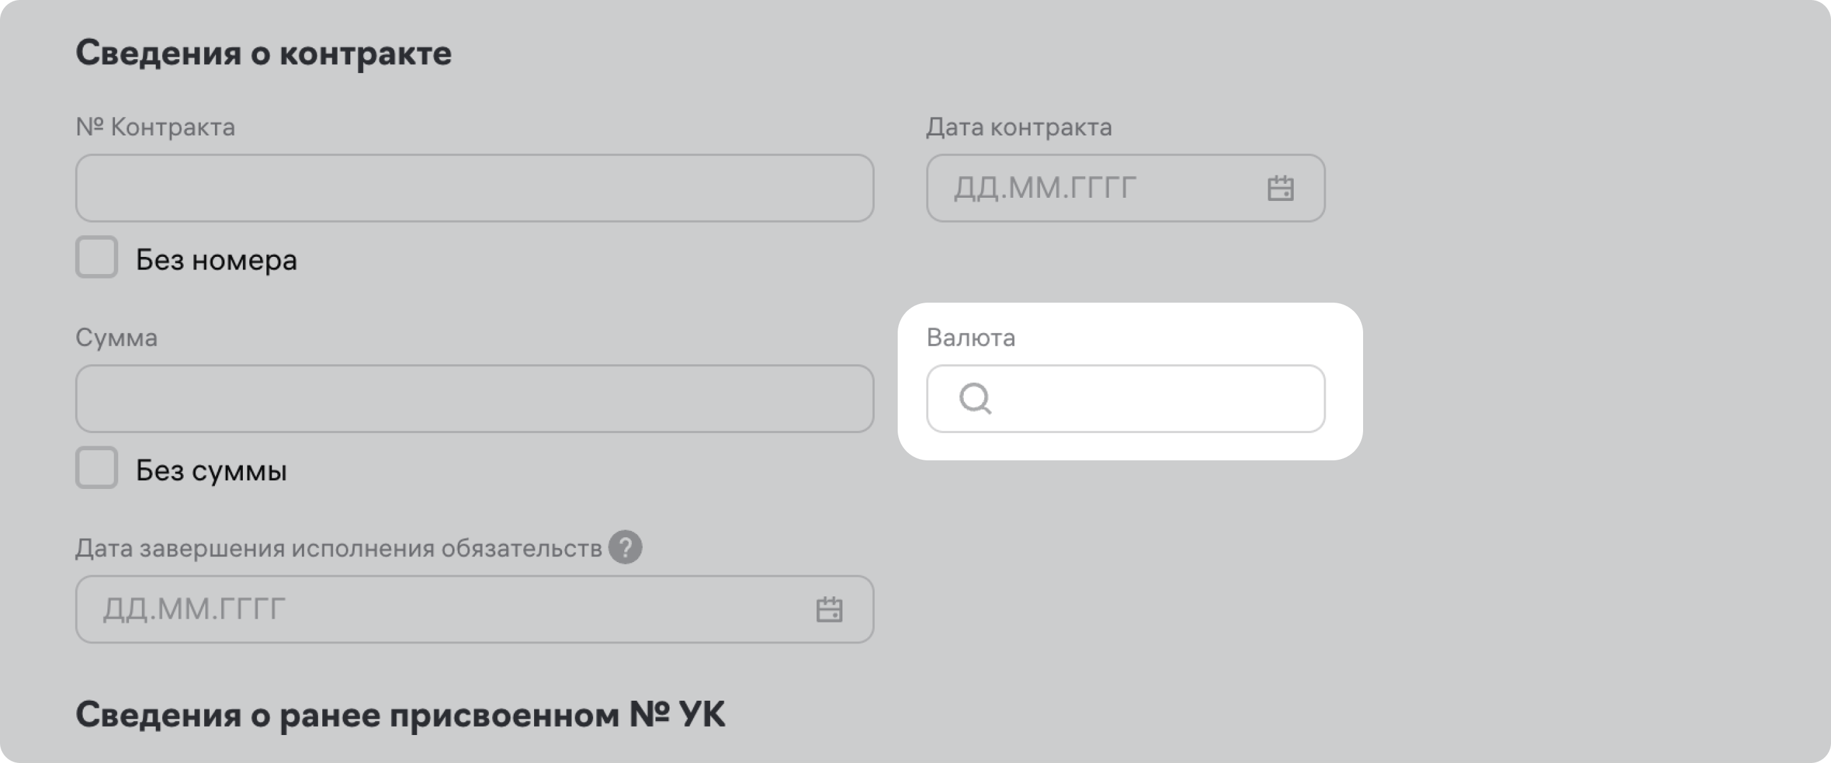Enable the Без номера checkbox
Viewport: 1831px width, 763px height.
click(x=97, y=257)
